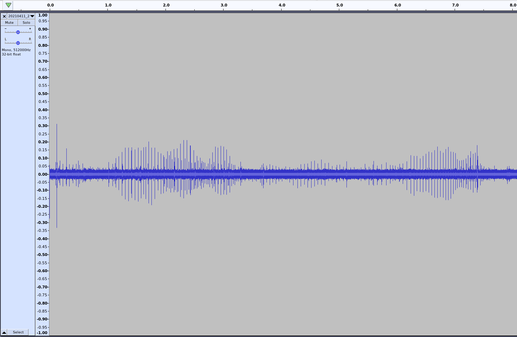Click the track gain slider knob
The height and width of the screenshot is (337, 517).
point(18,32)
